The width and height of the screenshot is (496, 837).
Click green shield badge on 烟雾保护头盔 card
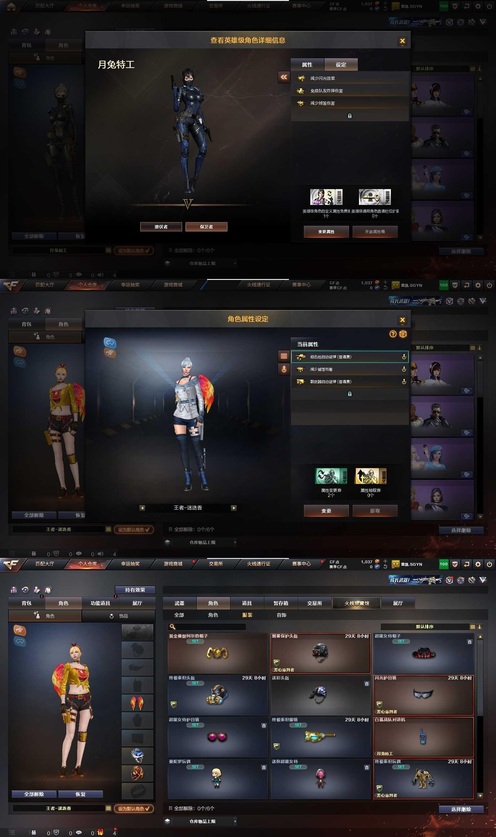[277, 662]
